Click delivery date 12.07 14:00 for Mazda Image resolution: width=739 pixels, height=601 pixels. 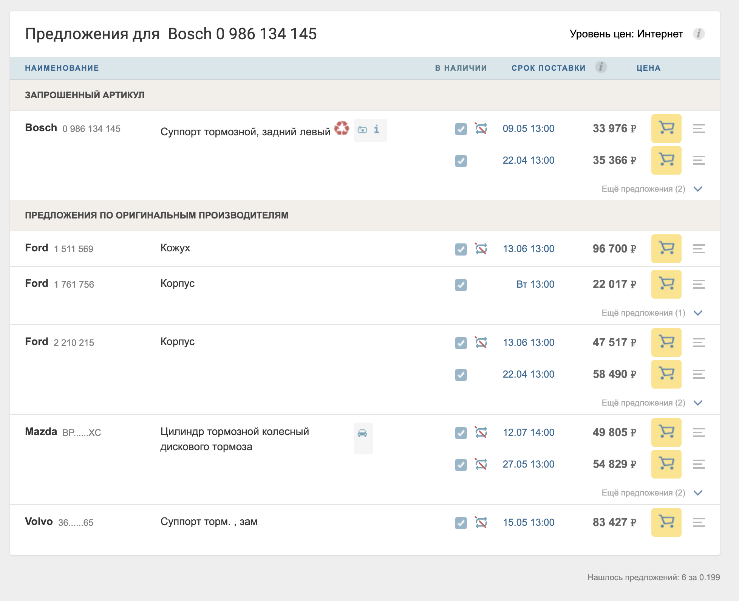tap(528, 432)
